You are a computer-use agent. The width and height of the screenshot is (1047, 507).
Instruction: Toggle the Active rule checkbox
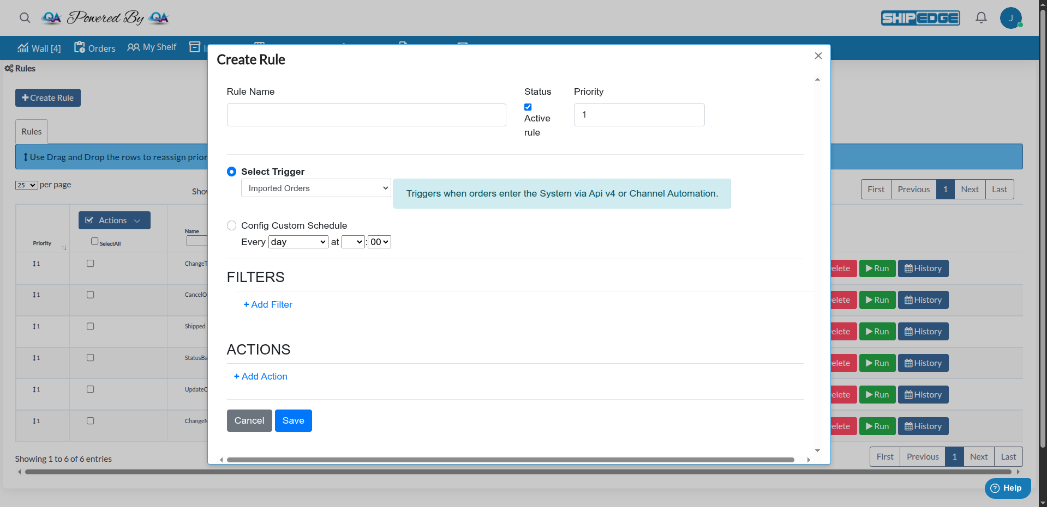(528, 107)
